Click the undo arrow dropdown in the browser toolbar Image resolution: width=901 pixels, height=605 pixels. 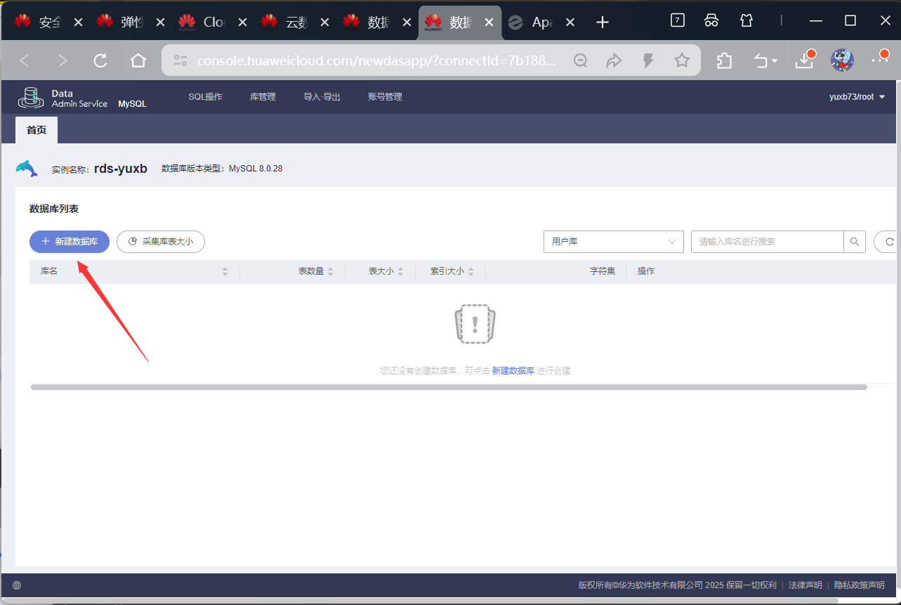[x=765, y=61]
